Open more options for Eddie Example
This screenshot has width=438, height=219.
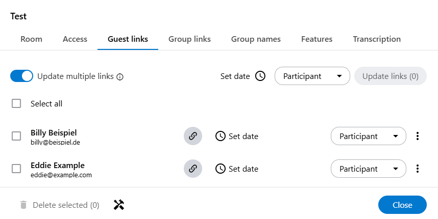tap(418, 169)
